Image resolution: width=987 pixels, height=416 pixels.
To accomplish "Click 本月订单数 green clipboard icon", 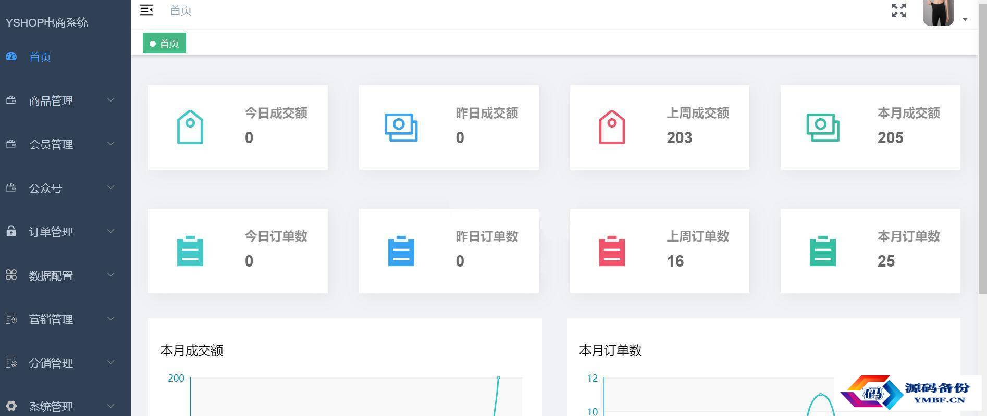I will [823, 251].
